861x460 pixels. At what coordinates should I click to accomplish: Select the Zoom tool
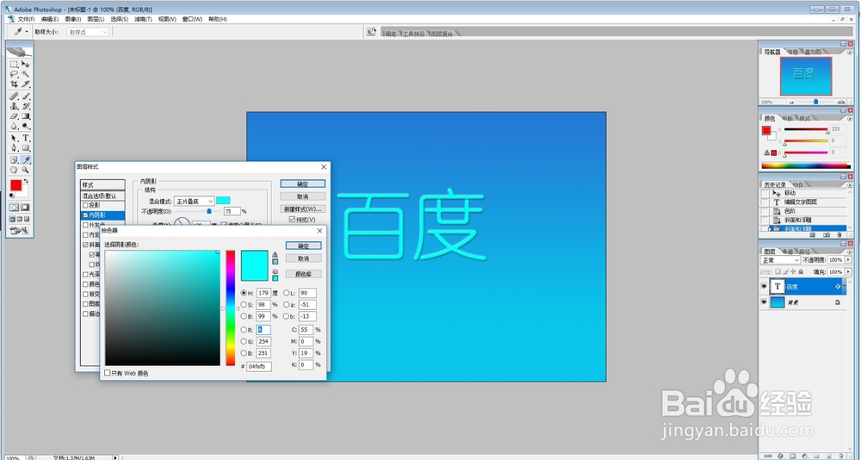point(25,171)
